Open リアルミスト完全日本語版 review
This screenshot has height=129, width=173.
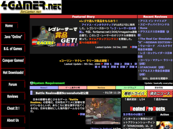[x=154, y=72]
